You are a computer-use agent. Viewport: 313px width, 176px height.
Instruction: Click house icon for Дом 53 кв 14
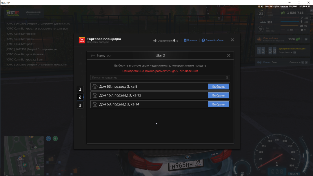coord(95,104)
